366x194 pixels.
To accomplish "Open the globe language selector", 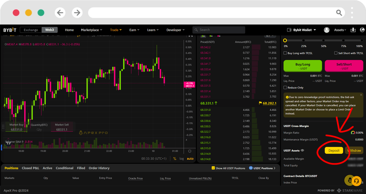I will pos(362,30).
